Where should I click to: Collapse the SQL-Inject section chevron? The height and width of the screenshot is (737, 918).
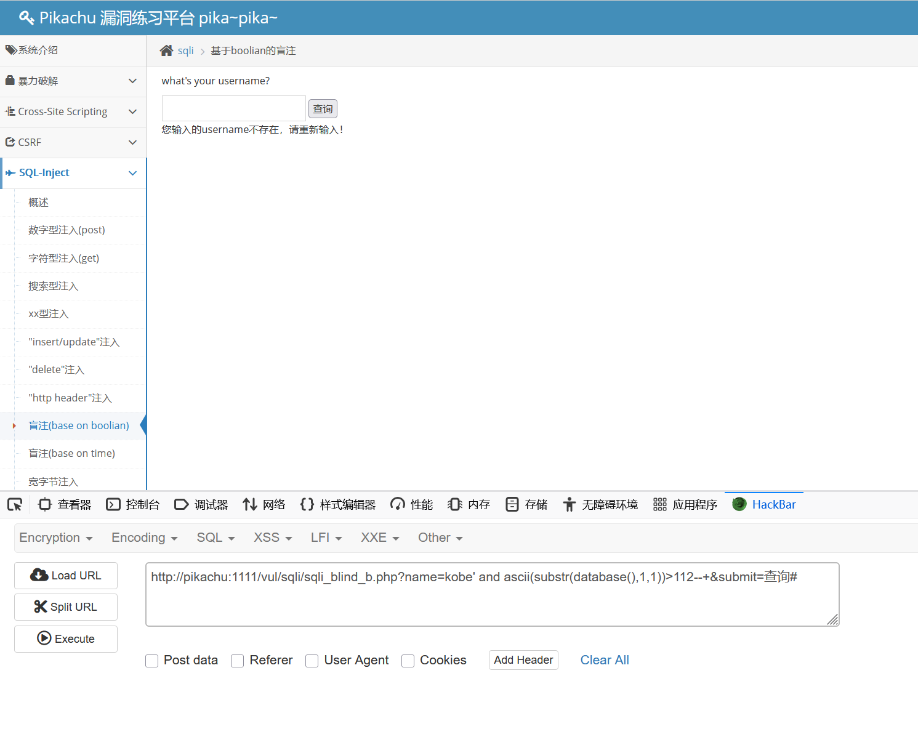click(x=132, y=173)
